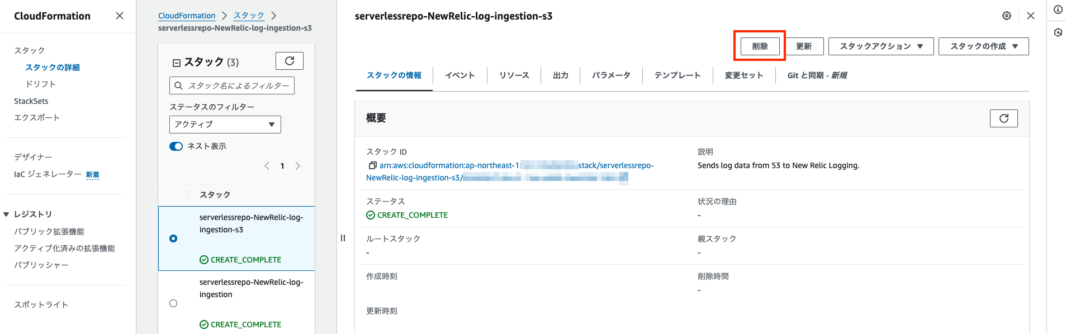
Task: Switch to the イベント tab
Action: pyautogui.click(x=459, y=75)
